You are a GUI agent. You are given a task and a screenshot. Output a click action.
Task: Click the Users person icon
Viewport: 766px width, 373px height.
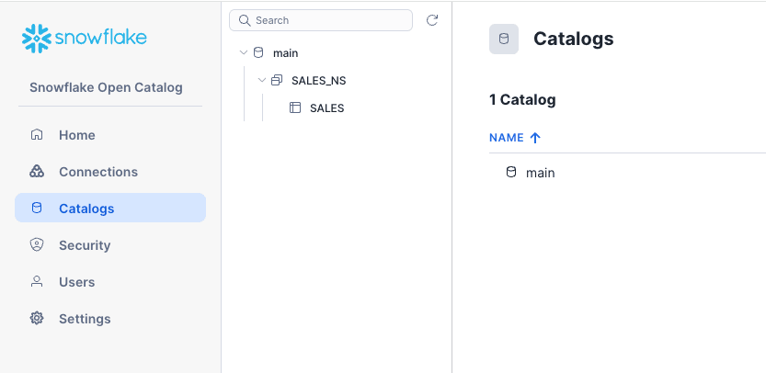tap(37, 282)
